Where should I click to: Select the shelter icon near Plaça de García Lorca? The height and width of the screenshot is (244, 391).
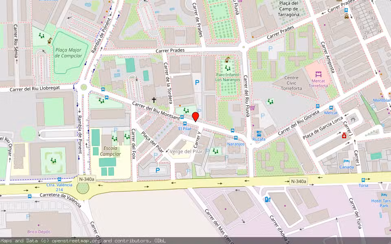click(353, 119)
